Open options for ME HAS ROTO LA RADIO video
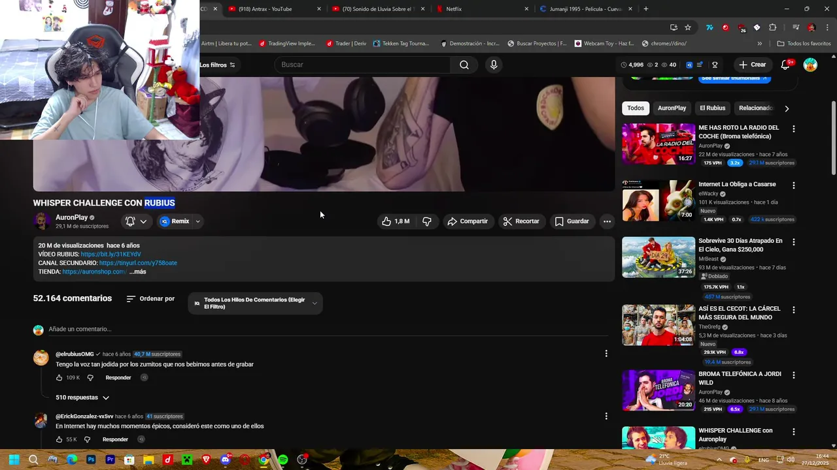 pyautogui.click(x=793, y=129)
